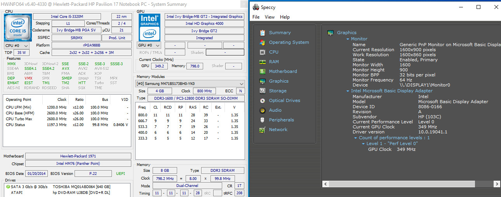Collapse the Monitor section in Speccy

coord(348,39)
